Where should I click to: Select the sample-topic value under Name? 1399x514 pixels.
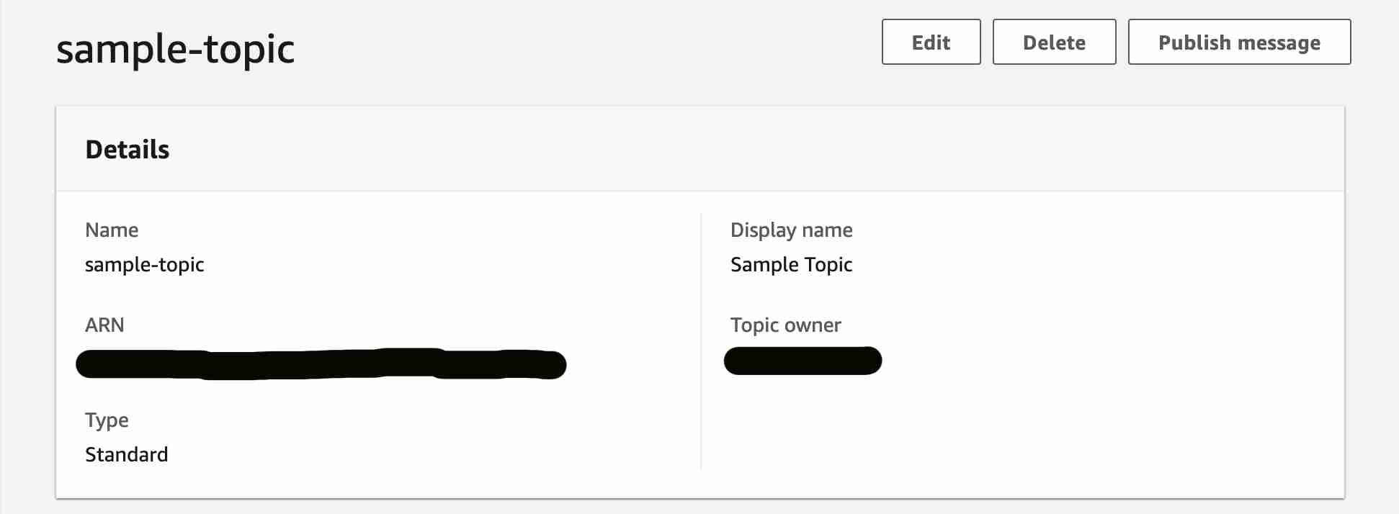pos(144,265)
